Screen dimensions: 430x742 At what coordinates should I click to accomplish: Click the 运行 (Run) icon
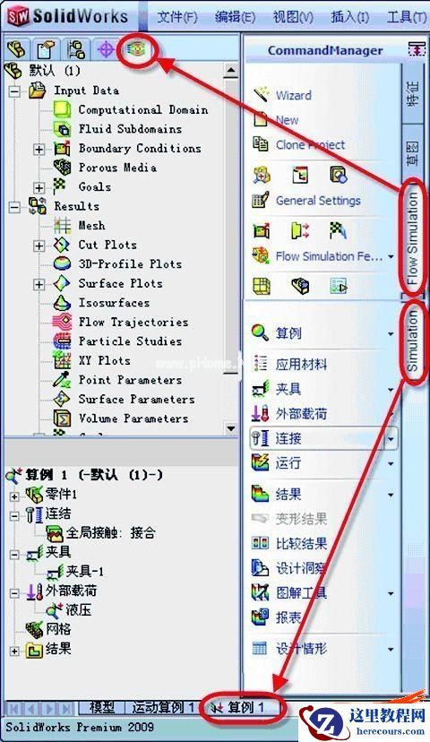tap(260, 462)
